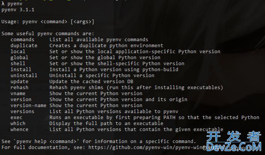Image resolution: width=265 pixels, height=155 pixels.
Task: Click the 'duplicate' command entry
Action: [24, 46]
